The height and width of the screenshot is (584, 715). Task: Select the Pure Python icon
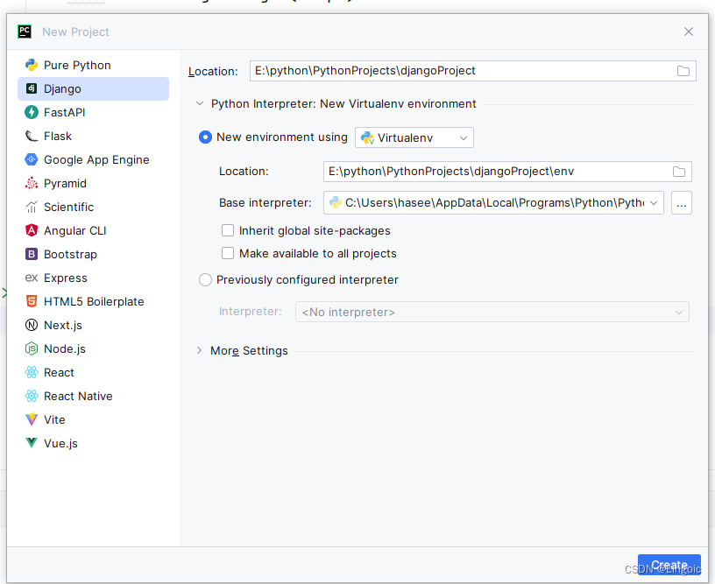click(32, 65)
